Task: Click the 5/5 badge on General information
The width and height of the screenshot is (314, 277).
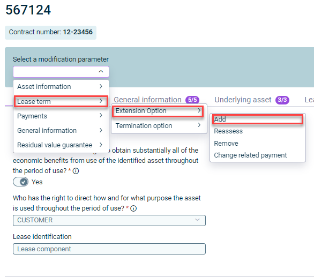Action: [x=192, y=100]
